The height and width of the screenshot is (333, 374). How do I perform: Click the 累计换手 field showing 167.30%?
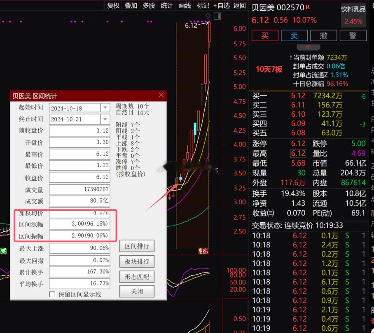79,272
